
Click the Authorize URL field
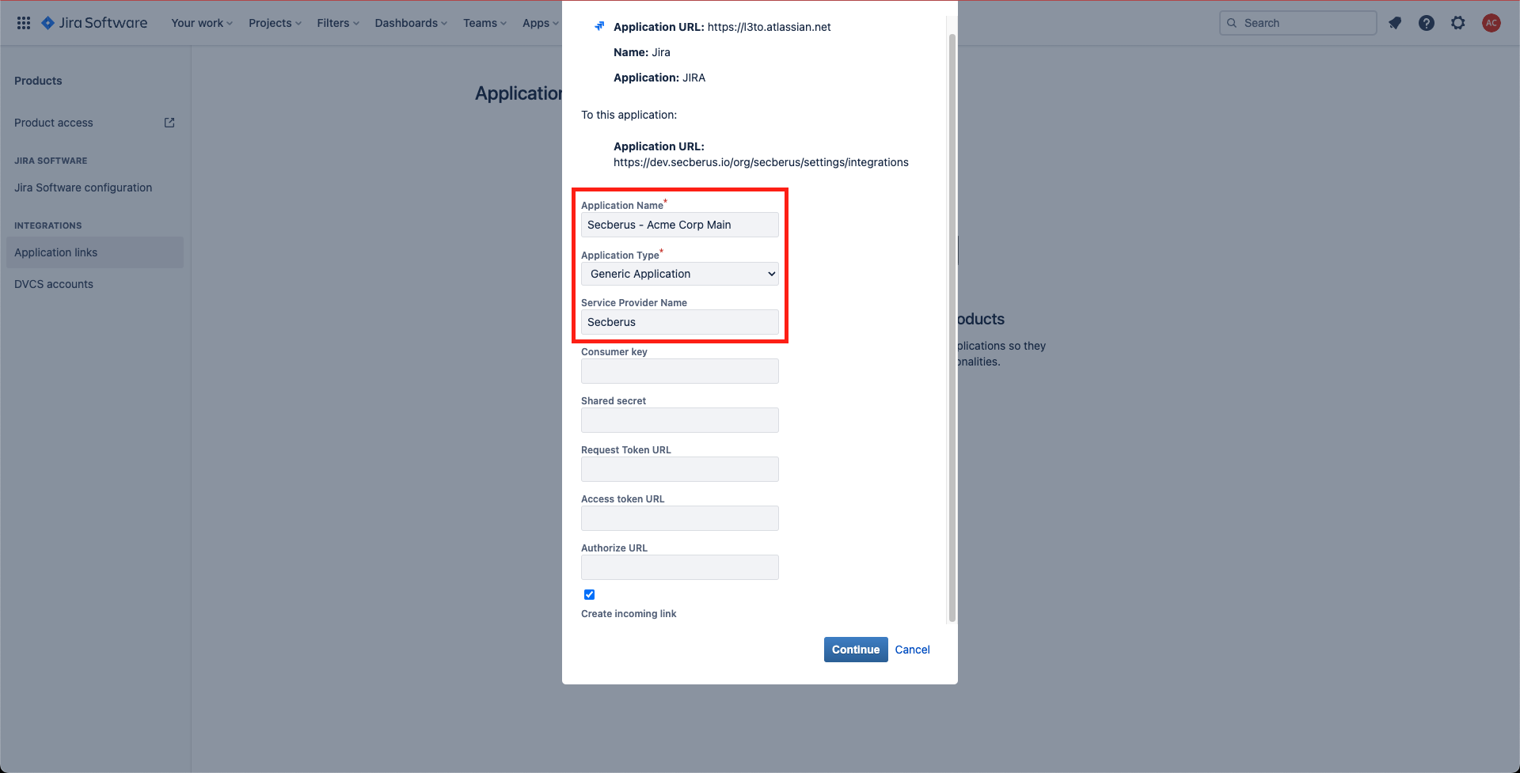point(680,567)
